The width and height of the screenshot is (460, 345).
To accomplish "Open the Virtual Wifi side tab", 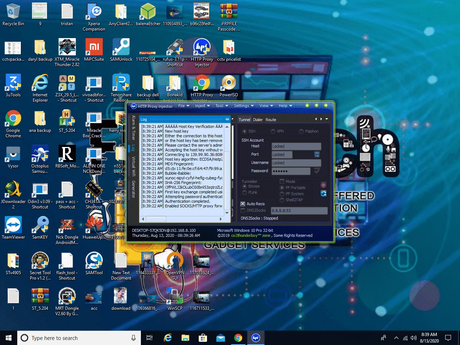I will point(133,166).
